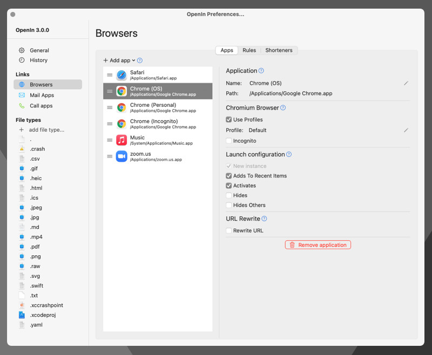
Task: Click plus icon for add file type
Action: [x=22, y=129]
